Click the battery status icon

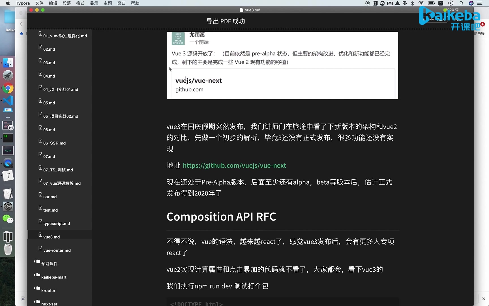coord(431,3)
